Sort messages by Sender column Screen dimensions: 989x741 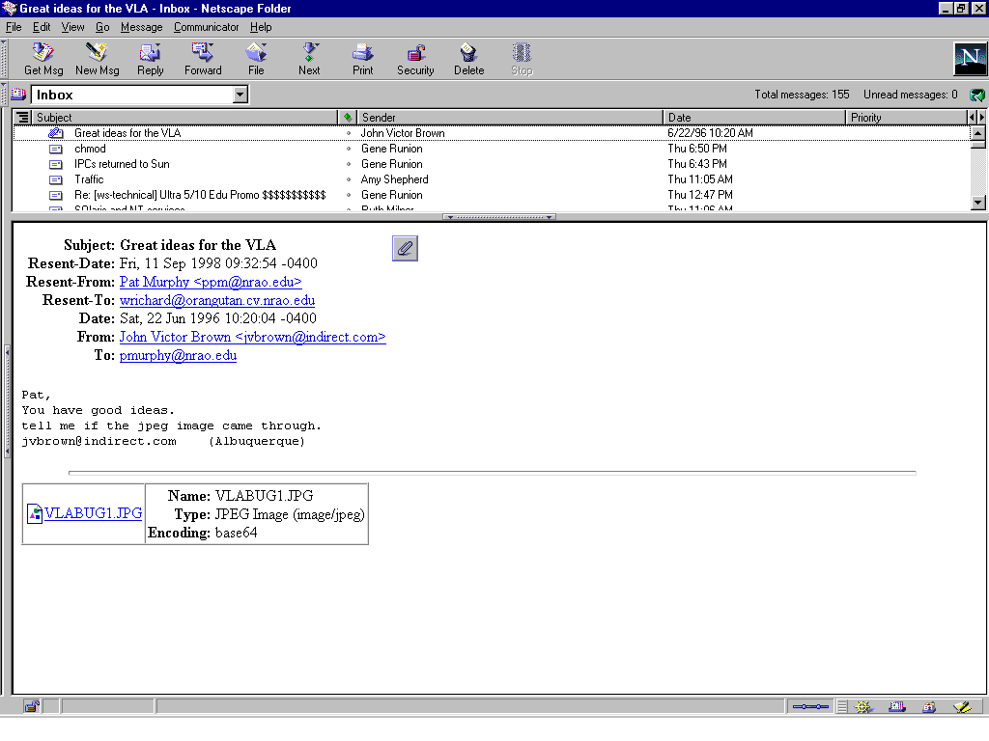[510, 117]
